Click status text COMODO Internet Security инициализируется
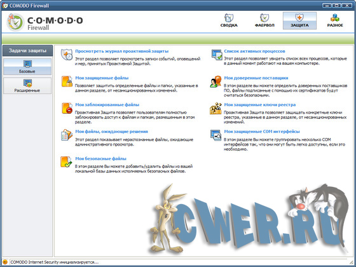 (55, 262)
